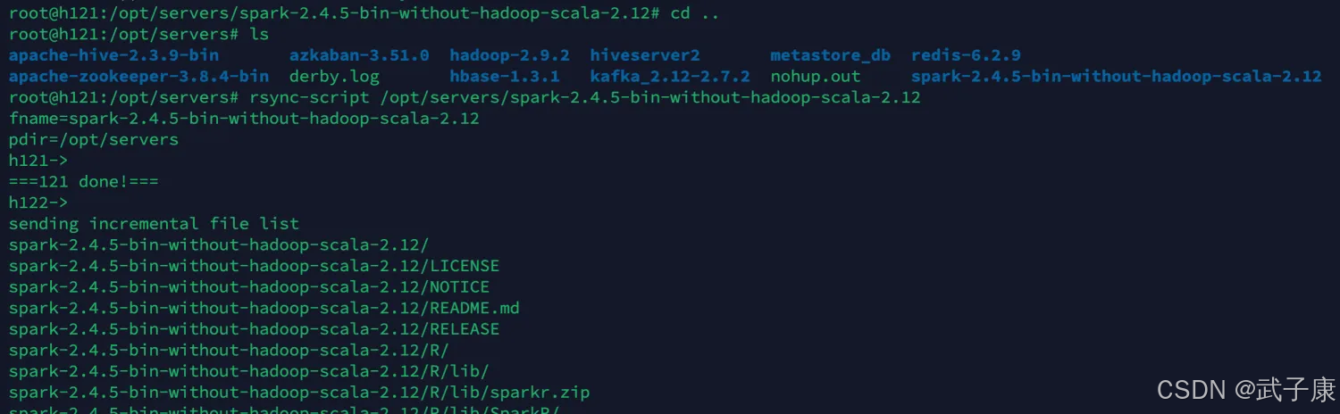Screen dimensions: 1340x414
Task: Click the azkaban-3.51.0 directory entry
Action: (359, 55)
